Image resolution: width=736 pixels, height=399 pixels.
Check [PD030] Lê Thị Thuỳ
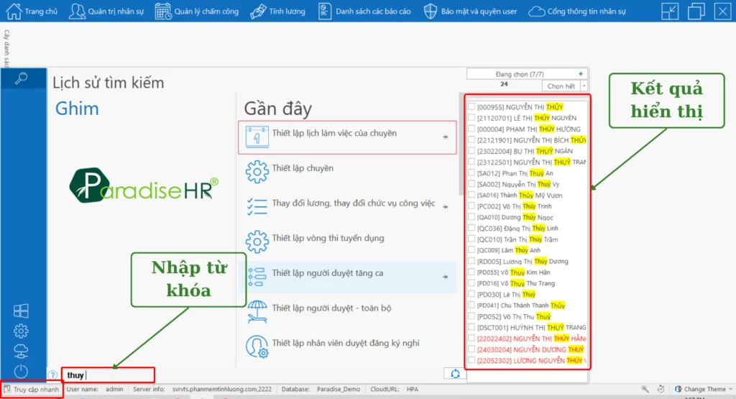click(x=471, y=294)
